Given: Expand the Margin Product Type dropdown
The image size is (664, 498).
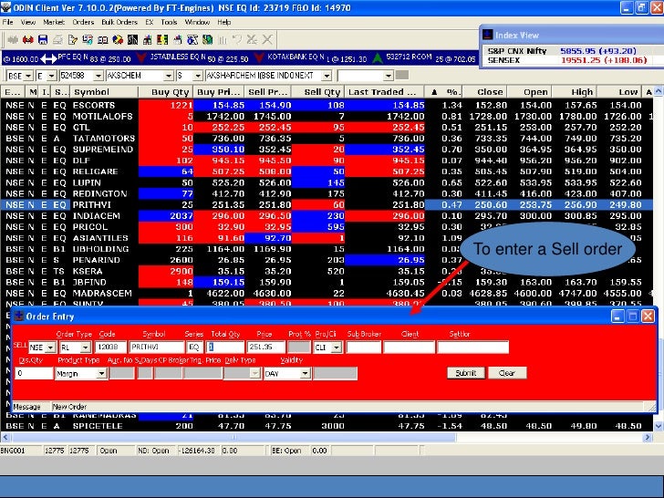Looking at the screenshot, I should point(101,374).
